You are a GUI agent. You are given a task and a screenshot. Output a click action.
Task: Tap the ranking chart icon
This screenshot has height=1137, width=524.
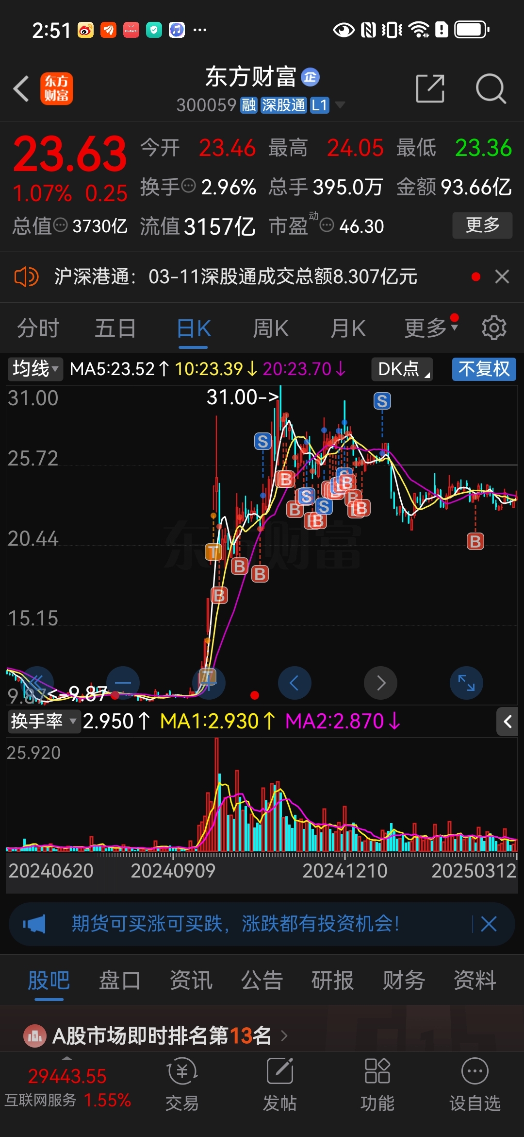[34, 1036]
